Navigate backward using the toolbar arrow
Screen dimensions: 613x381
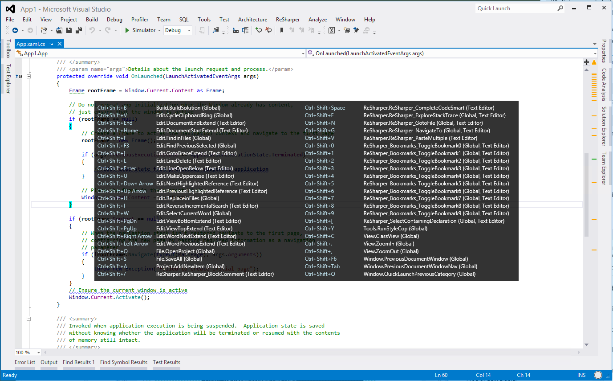[15, 30]
